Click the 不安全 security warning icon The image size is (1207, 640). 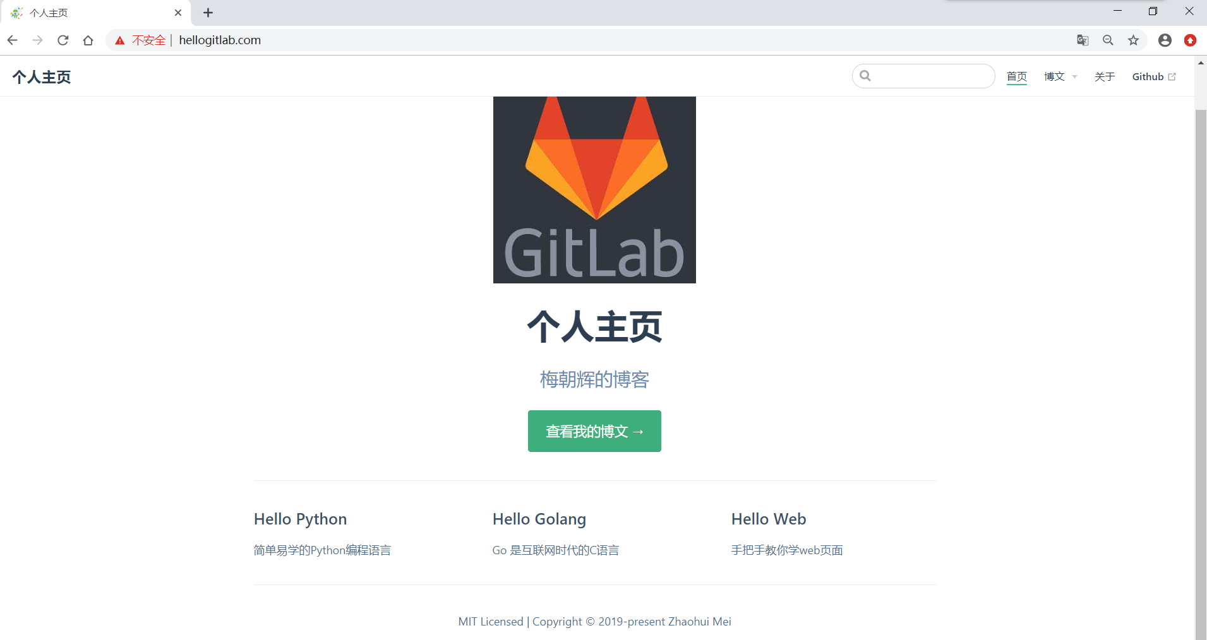120,40
